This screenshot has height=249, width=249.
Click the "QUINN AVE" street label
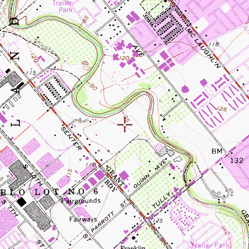pos(150,174)
